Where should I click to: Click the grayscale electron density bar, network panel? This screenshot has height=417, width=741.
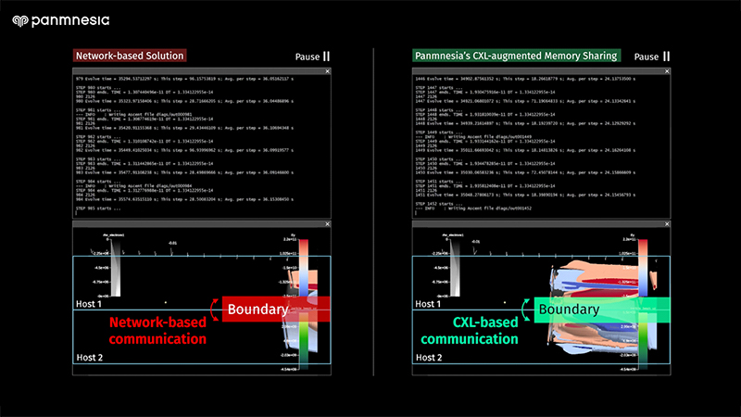coord(115,268)
